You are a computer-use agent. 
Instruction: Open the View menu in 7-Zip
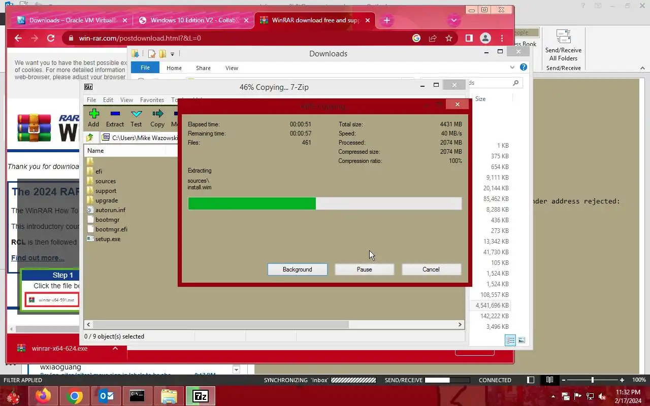126,100
